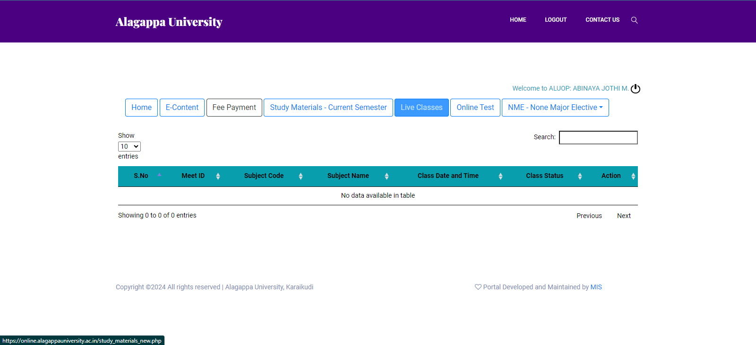Viewport: 756px width, 345px height.
Task: Sort table by S.No column arrow
Action: click(x=159, y=175)
